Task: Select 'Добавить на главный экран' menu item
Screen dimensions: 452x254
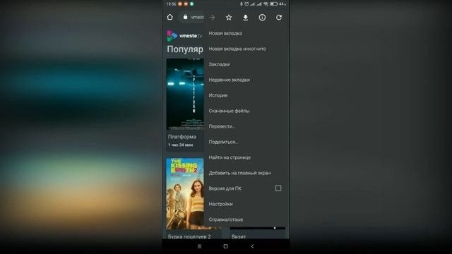Action: pos(239,173)
